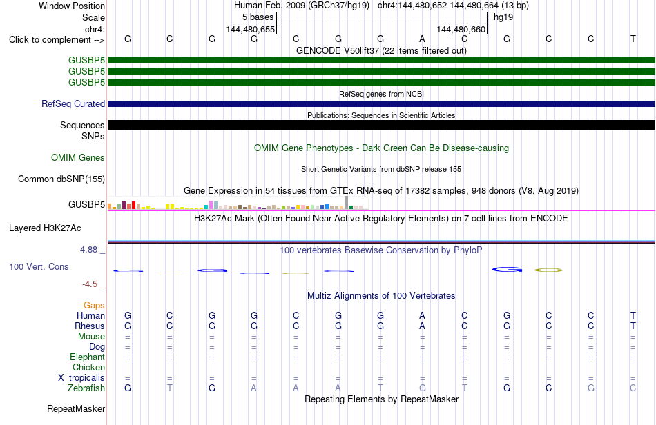The width and height of the screenshot is (656, 425).
Task: Click the "5 bases" scale text
Action: [x=258, y=17]
